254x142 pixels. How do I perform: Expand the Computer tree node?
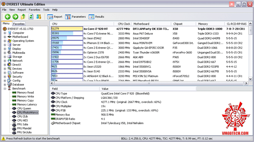(5, 33)
